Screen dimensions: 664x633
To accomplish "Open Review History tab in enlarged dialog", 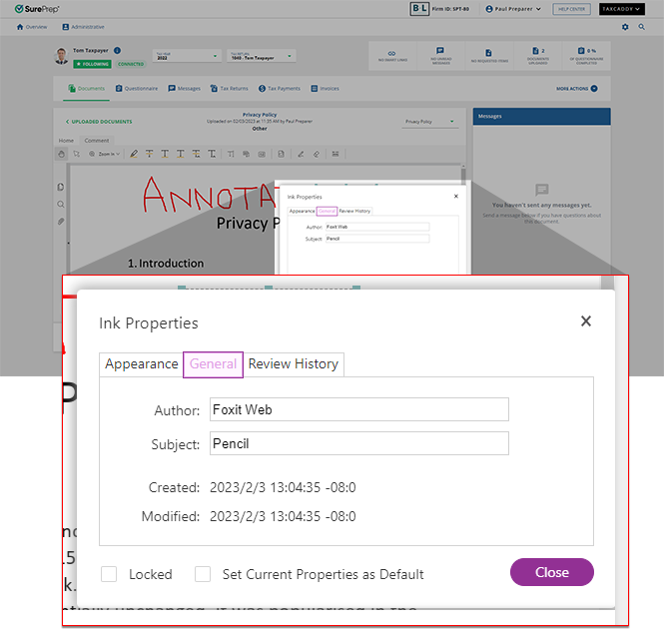I will coord(293,364).
